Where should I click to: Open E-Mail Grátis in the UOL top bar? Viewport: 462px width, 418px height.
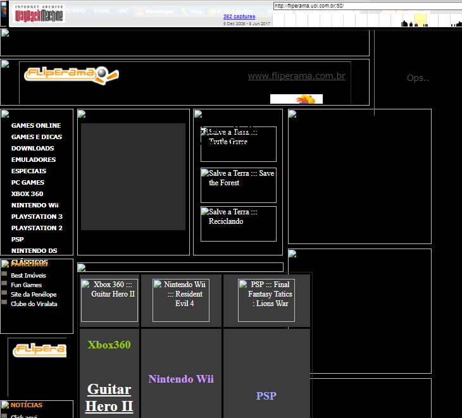pyautogui.click(x=230, y=11)
